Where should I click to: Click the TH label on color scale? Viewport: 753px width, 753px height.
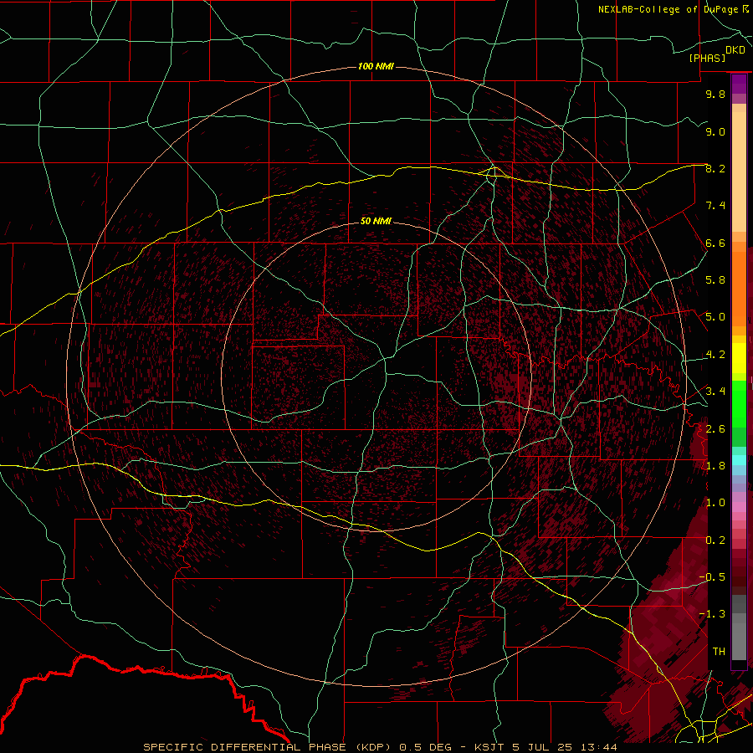coord(719,651)
